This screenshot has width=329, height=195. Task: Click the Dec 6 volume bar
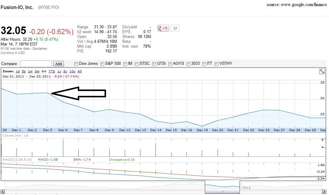tap(63, 148)
